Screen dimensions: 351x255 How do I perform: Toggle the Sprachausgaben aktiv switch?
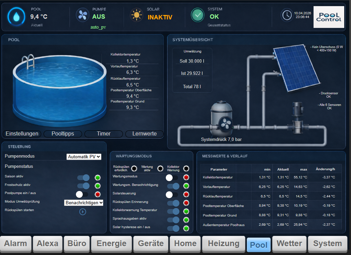173,220
